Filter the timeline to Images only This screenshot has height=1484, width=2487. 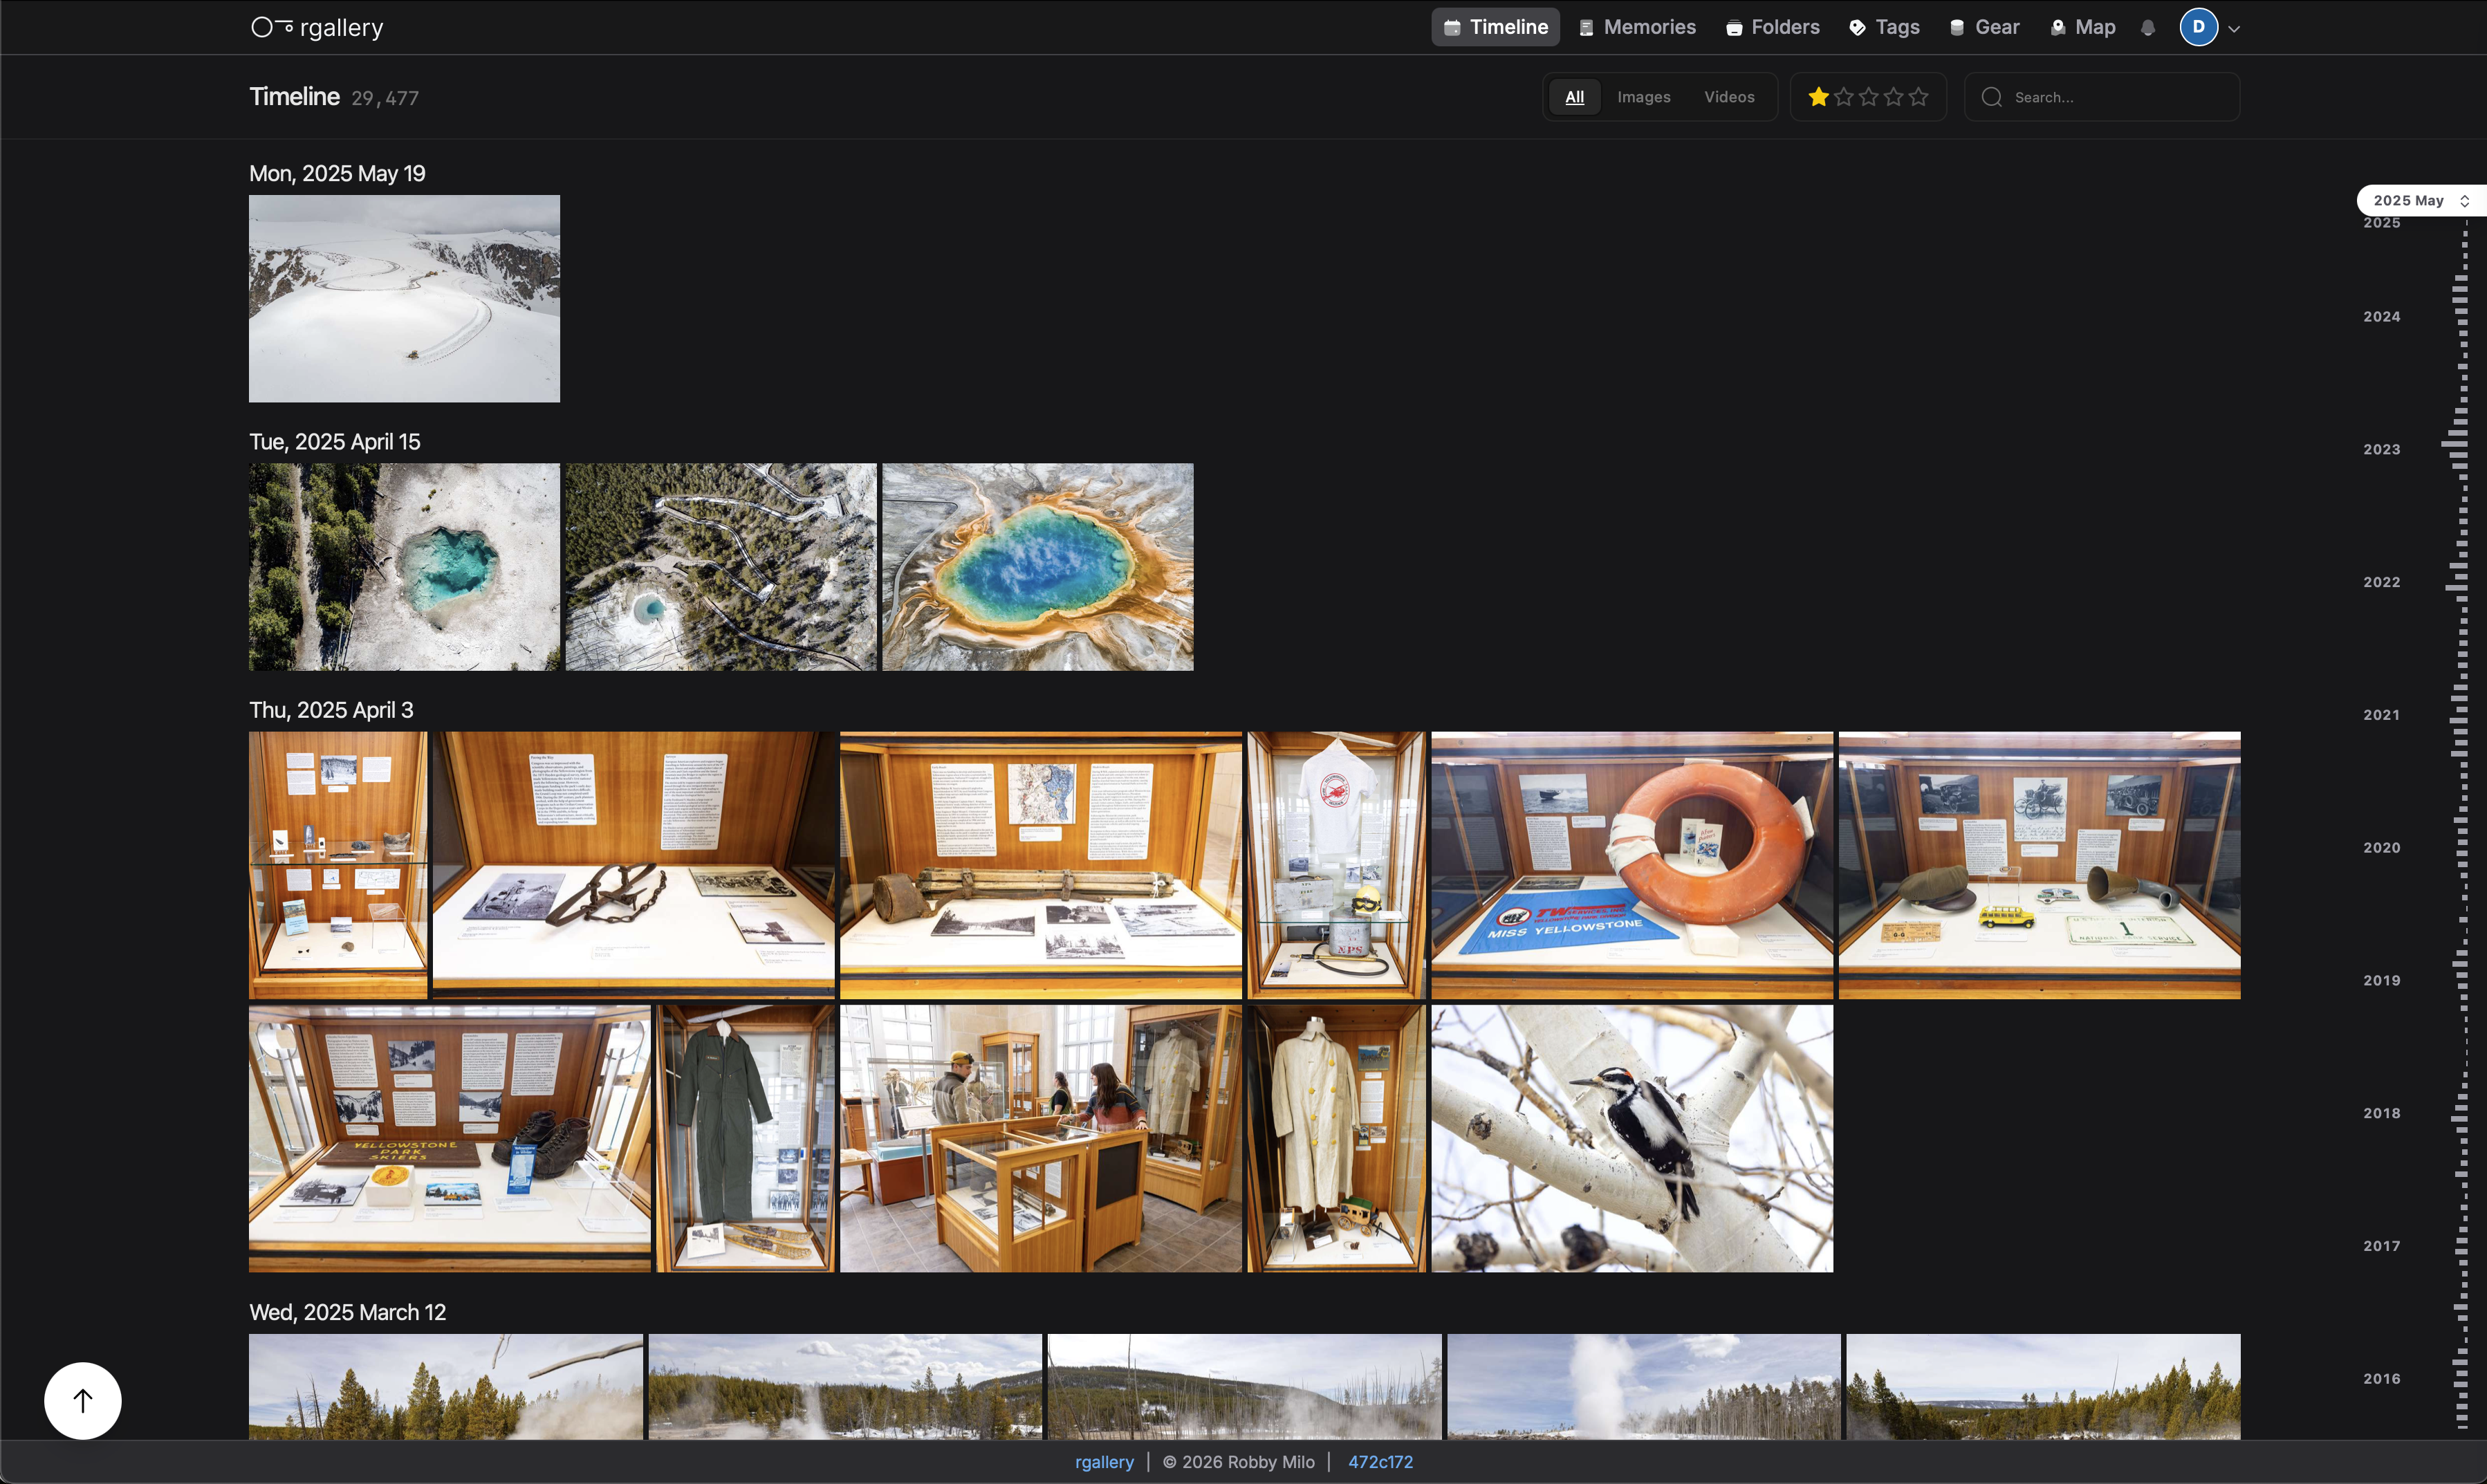(1643, 97)
